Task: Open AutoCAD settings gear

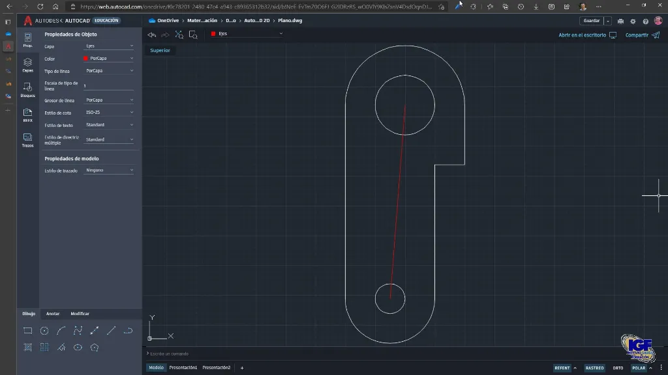Action: click(x=633, y=21)
